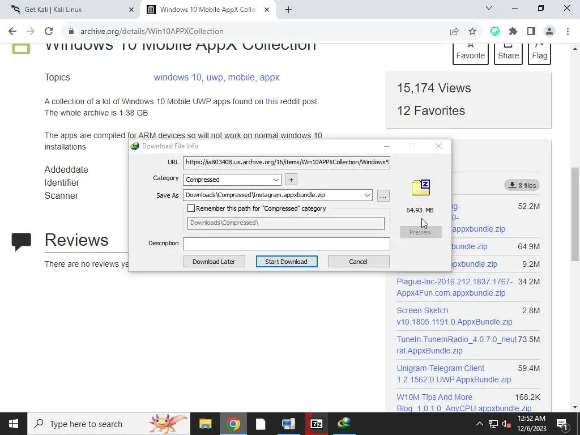Open a new browser tab
The height and width of the screenshot is (435, 580).
(x=288, y=10)
